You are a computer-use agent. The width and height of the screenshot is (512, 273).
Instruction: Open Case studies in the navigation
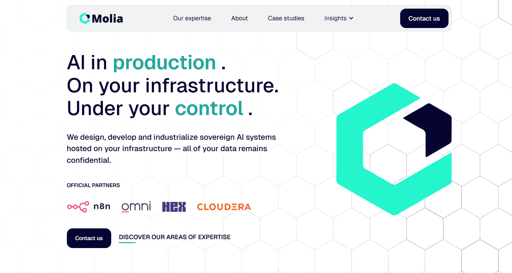(x=286, y=18)
